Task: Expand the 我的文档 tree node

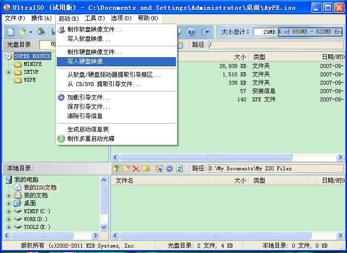Action: [9, 195]
